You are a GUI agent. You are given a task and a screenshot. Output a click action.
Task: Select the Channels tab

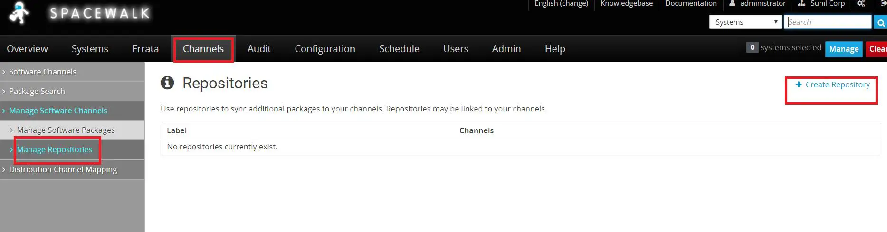tap(203, 49)
